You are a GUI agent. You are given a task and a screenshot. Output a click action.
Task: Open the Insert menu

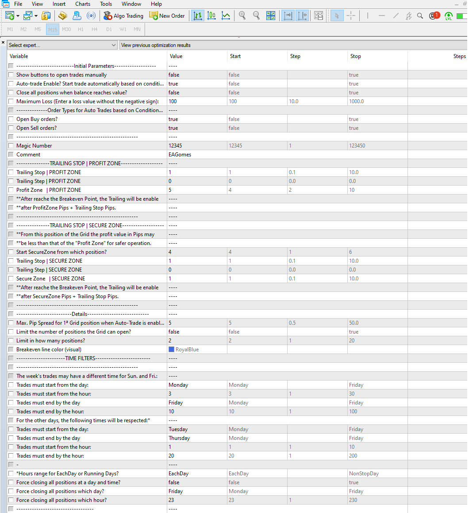coord(59,4)
